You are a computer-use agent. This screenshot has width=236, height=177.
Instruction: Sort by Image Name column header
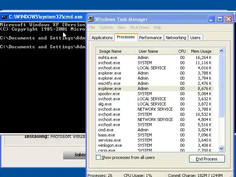pyautogui.click(x=115, y=51)
